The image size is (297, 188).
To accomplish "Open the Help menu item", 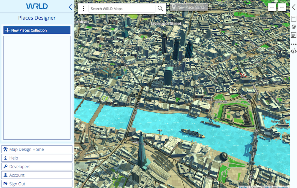I will [37, 158].
